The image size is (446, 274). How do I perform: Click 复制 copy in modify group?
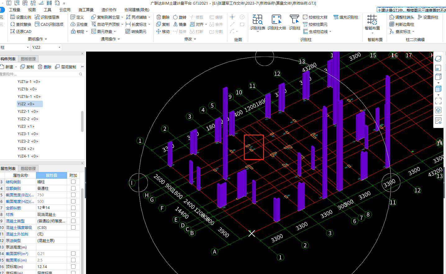point(163,24)
